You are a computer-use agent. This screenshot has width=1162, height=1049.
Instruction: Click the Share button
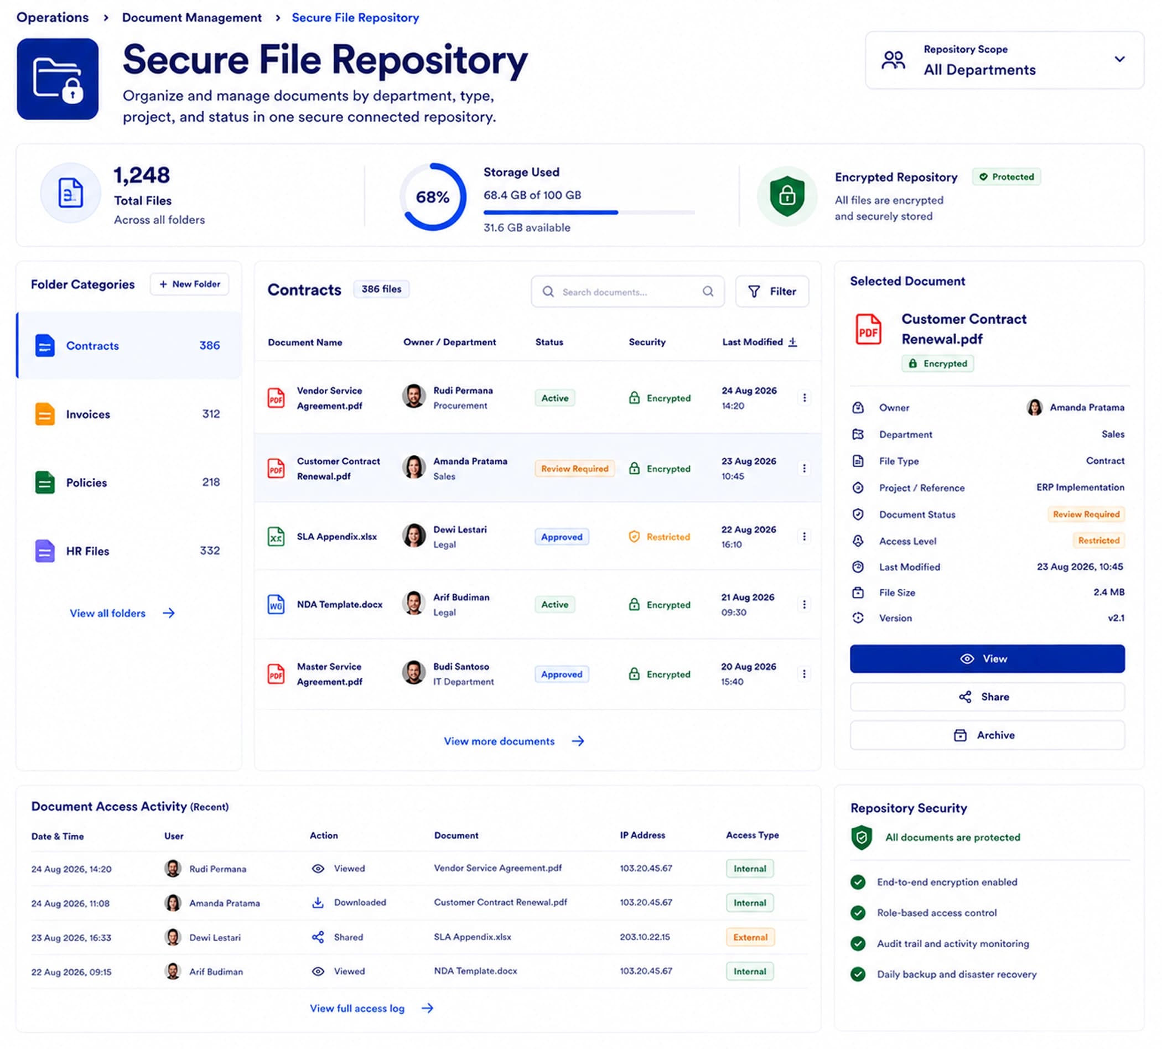click(987, 697)
